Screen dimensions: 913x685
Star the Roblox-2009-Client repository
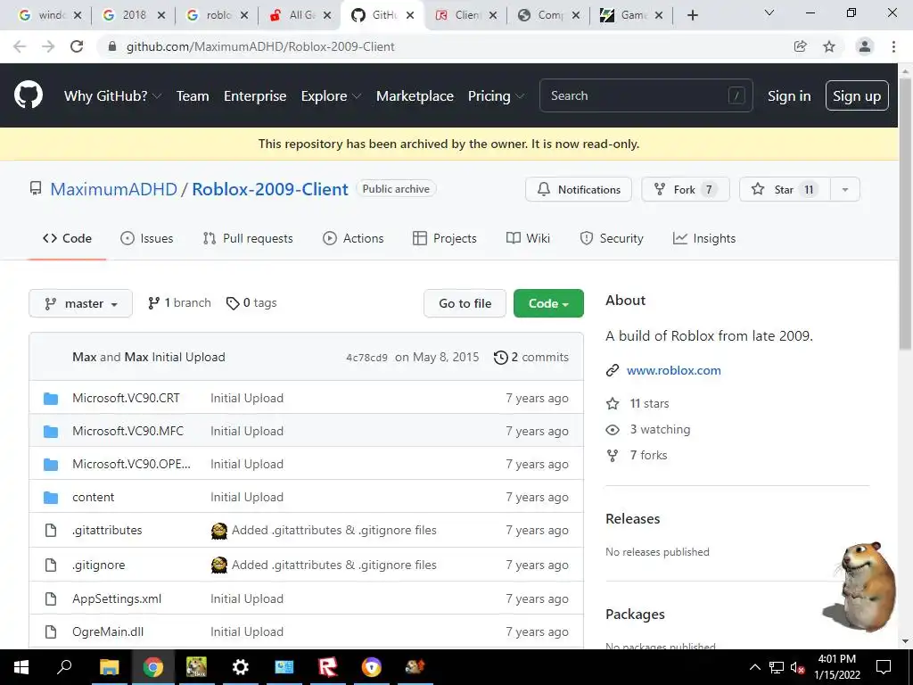point(785,189)
